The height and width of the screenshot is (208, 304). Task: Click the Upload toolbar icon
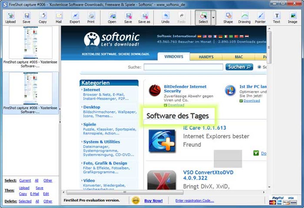(x=10, y=18)
